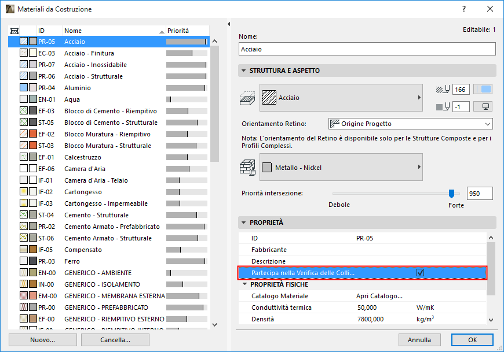504x352 pixels.
Task: Click the blue fill icon for PR-04 Aluminio
Action: [24, 87]
